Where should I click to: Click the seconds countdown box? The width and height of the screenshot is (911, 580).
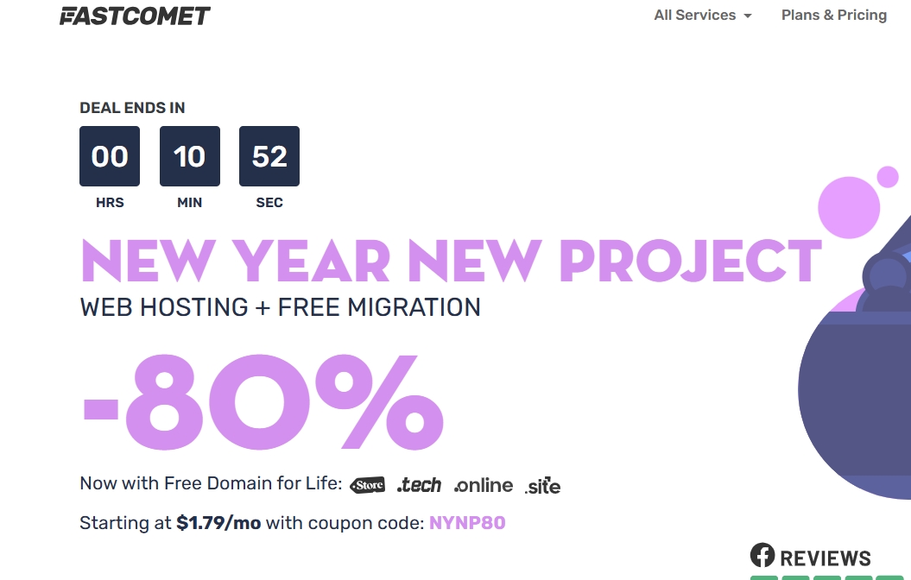coord(269,156)
